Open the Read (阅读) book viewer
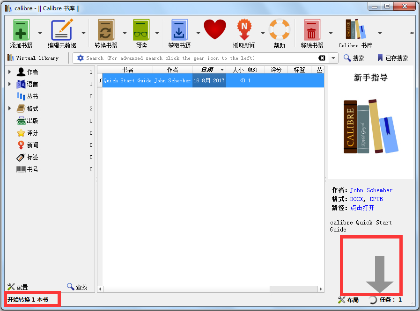 [141, 31]
